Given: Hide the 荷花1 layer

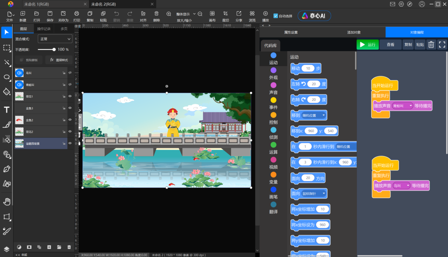Looking at the screenshot, I should (x=70, y=96).
